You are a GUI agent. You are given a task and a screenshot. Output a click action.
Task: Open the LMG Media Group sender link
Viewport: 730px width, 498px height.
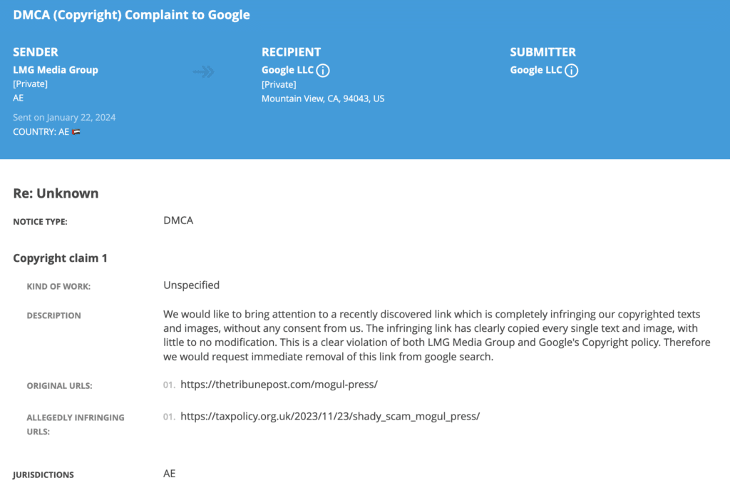(56, 70)
